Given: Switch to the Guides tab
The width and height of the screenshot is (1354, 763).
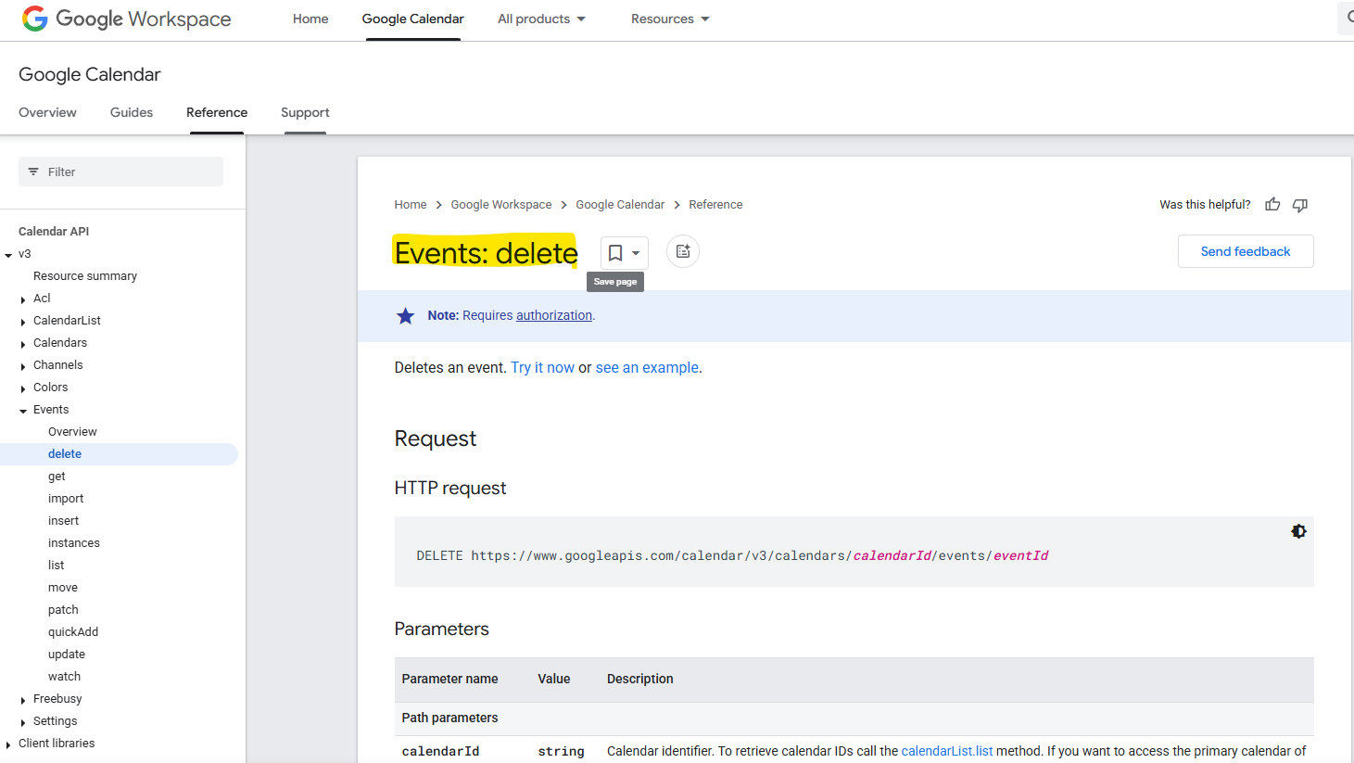Looking at the screenshot, I should tap(132, 112).
